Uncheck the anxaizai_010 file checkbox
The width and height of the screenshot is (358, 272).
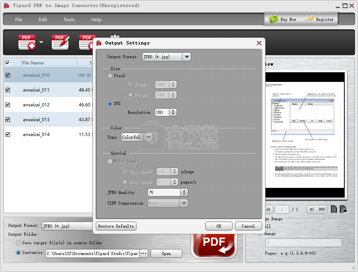[8, 75]
